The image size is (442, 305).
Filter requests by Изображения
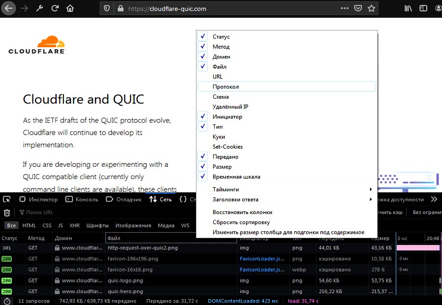(x=133, y=225)
